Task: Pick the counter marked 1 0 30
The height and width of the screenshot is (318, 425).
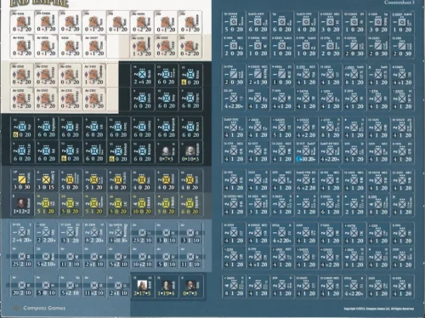Action: (282, 75)
